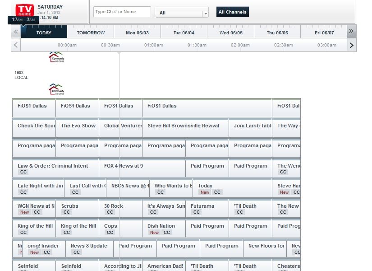
Task: Click the New badge under omg! Insider
Action: [x=34, y=252]
